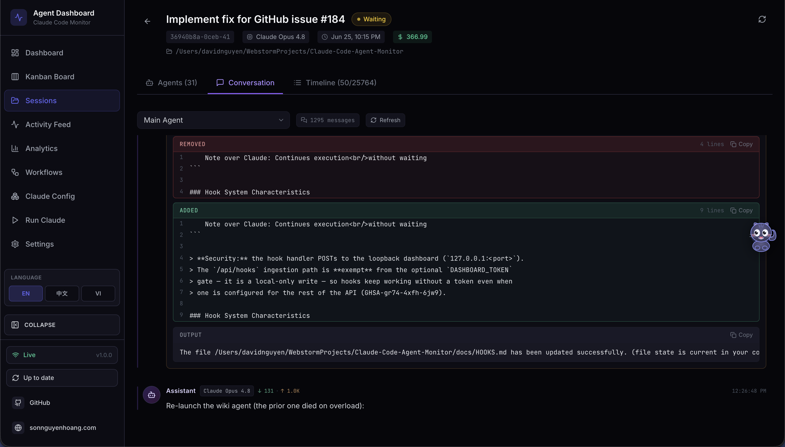This screenshot has height=447, width=785.
Task: Copy the ADDED code block
Action: (x=741, y=211)
